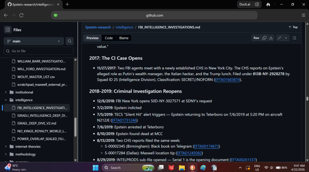The image size is (309, 172).
Task: Click the file search magnifier button
Action: (x=70, y=41)
